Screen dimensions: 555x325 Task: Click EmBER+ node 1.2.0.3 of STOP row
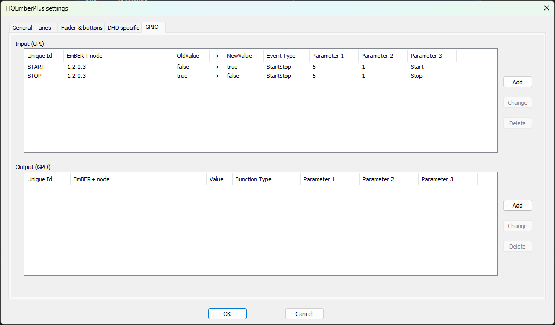tap(76, 76)
